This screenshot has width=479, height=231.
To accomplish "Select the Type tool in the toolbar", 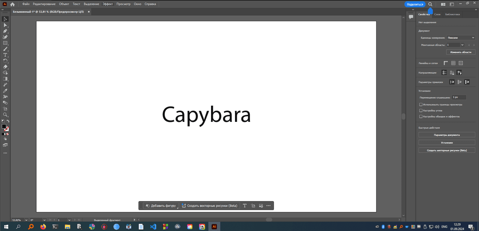I will (5, 55).
